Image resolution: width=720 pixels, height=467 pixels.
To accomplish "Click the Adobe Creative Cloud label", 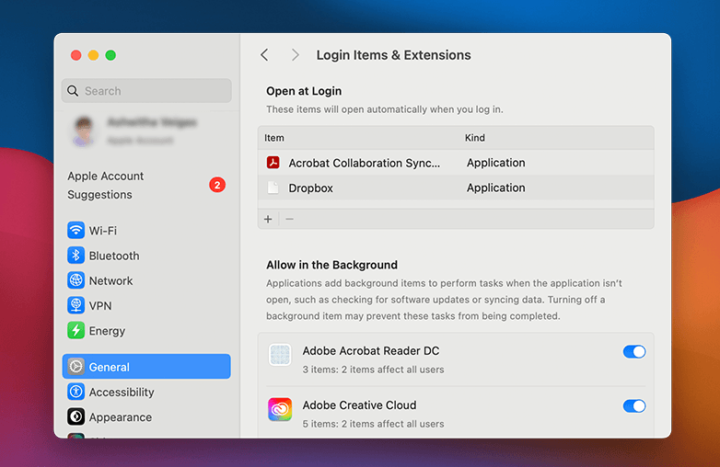I will tap(359, 405).
